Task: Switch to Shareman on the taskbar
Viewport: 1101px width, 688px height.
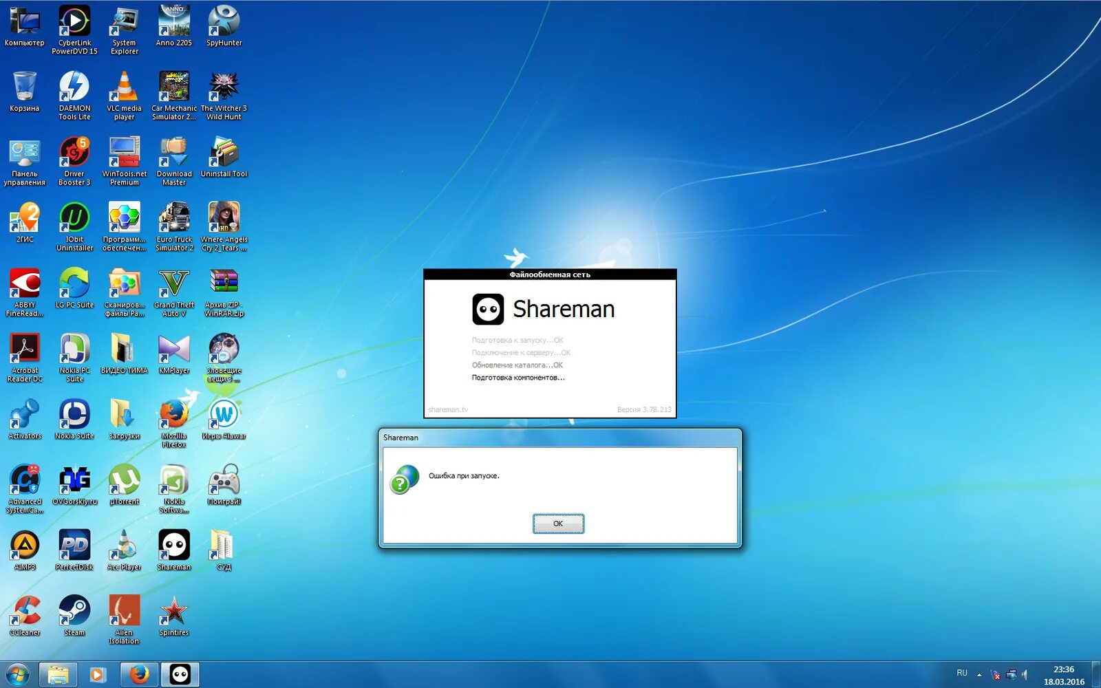Action: (180, 675)
